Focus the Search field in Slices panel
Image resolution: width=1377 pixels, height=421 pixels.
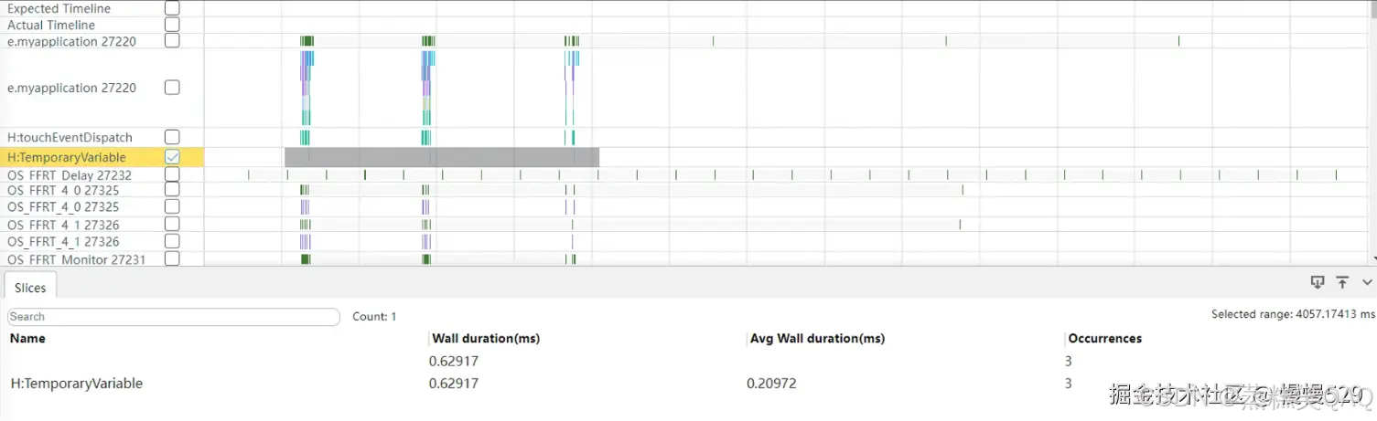pyautogui.click(x=174, y=317)
